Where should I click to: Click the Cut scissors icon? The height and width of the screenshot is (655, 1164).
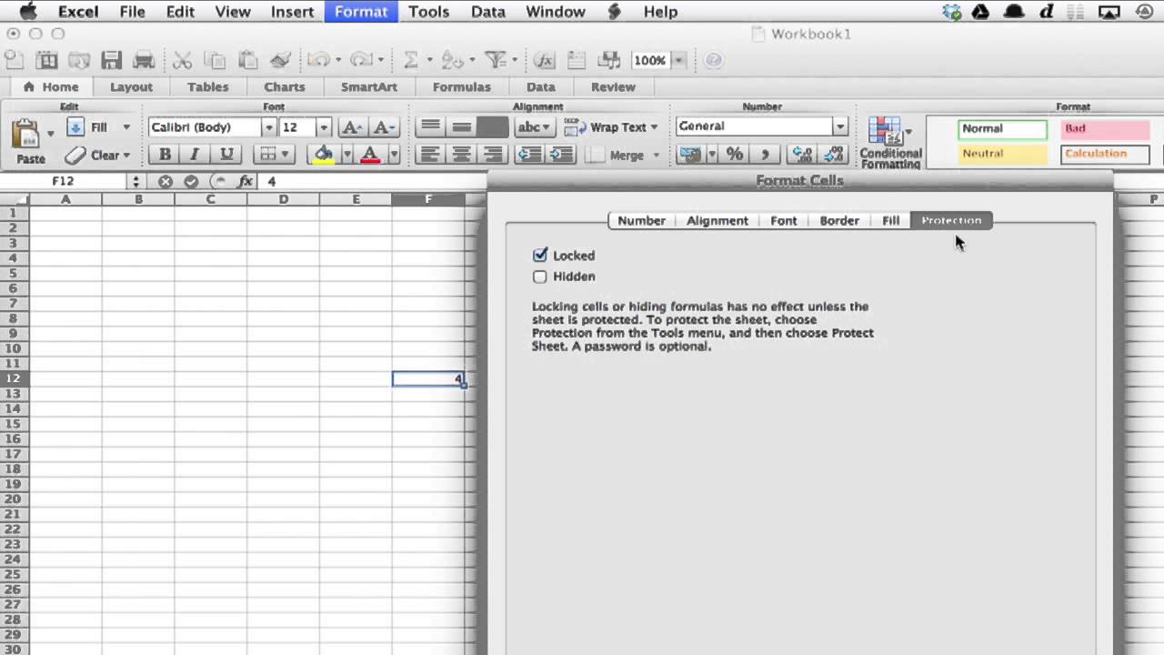click(183, 60)
